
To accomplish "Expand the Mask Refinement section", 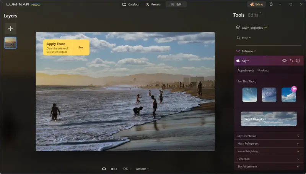I will pyautogui.click(x=269, y=144).
